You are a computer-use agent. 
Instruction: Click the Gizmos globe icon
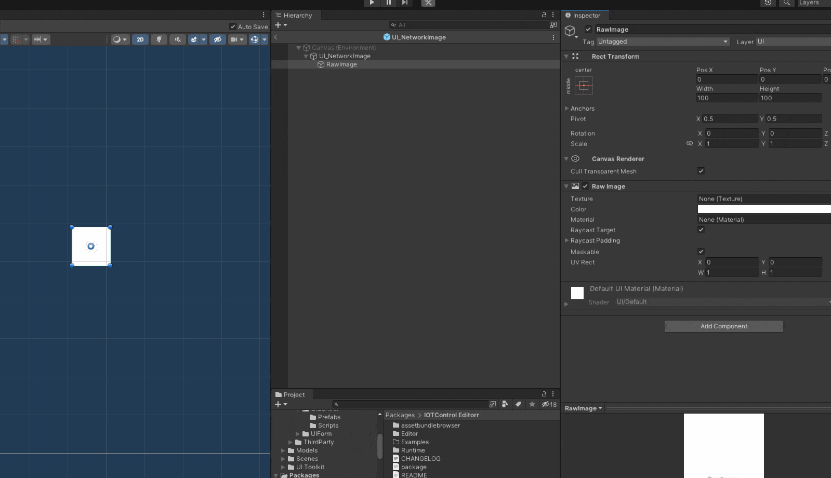point(254,39)
